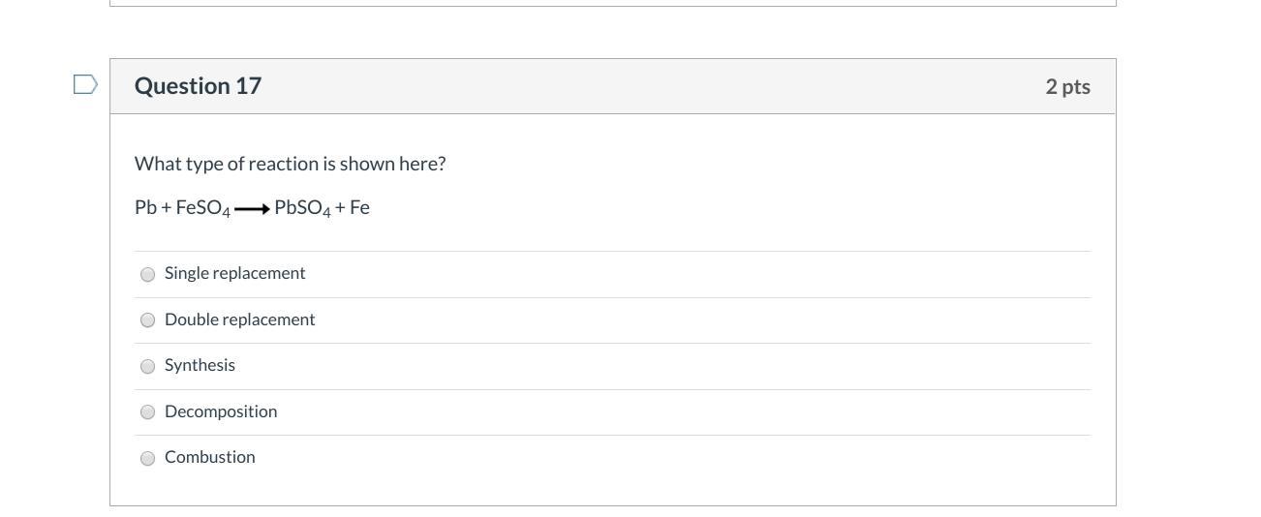Click the 'What type of reaction' prompt
The image size is (1261, 517).
pyautogui.click(x=290, y=164)
